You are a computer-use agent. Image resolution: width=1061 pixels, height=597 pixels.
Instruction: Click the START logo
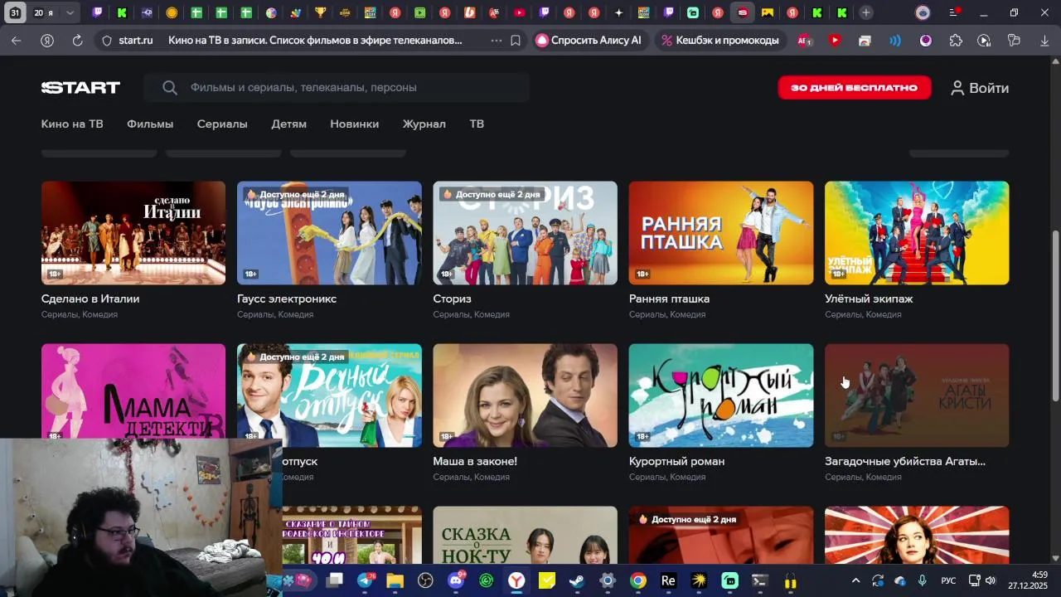pos(80,88)
